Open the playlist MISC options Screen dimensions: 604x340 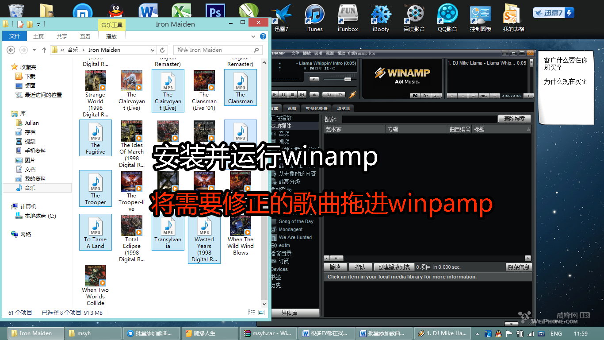tap(484, 96)
